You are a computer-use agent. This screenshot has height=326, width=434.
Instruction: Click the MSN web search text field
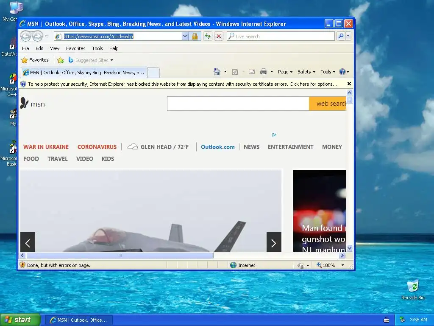(x=238, y=104)
